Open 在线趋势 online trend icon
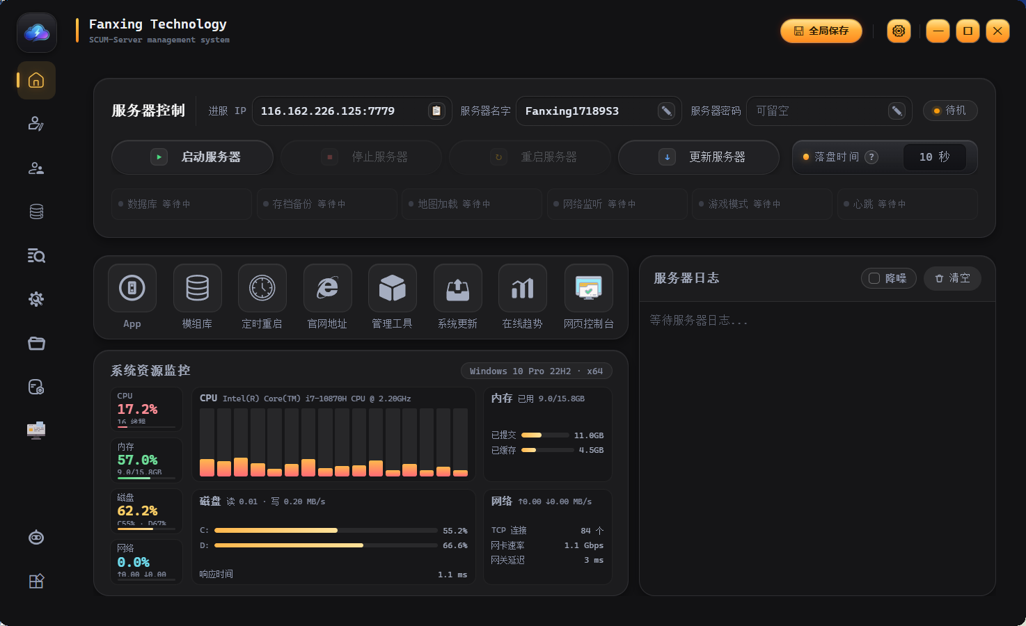 coord(523,288)
